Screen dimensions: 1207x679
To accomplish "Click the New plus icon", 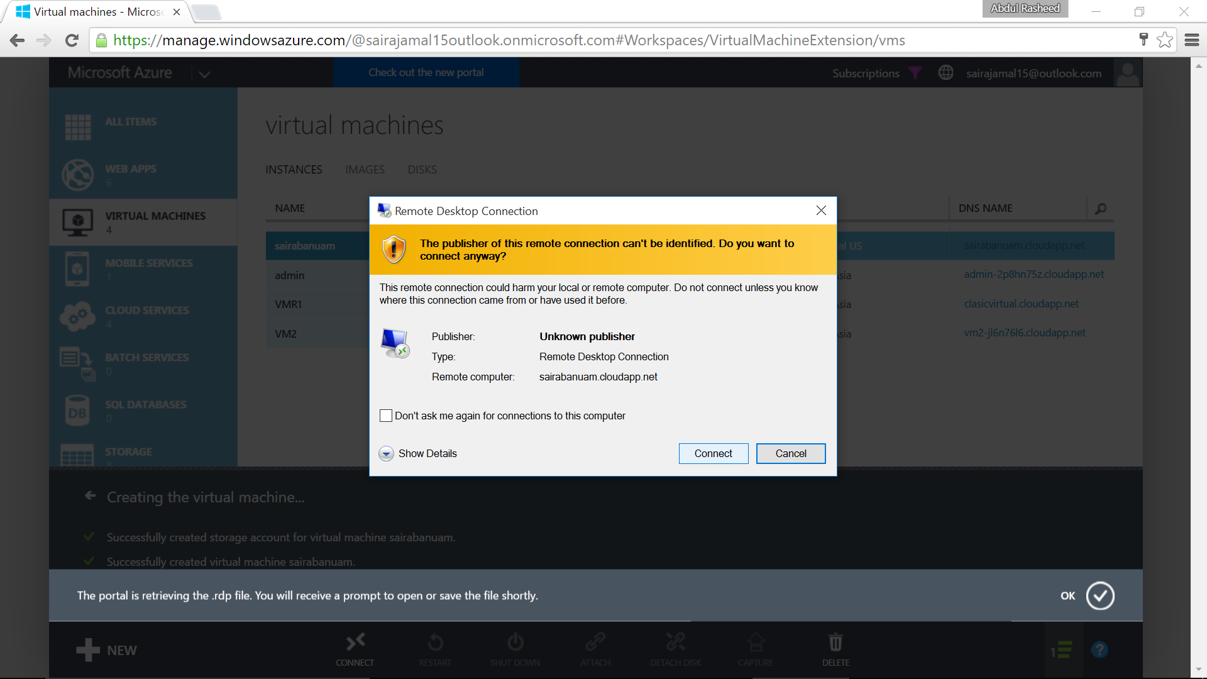I will 88,650.
